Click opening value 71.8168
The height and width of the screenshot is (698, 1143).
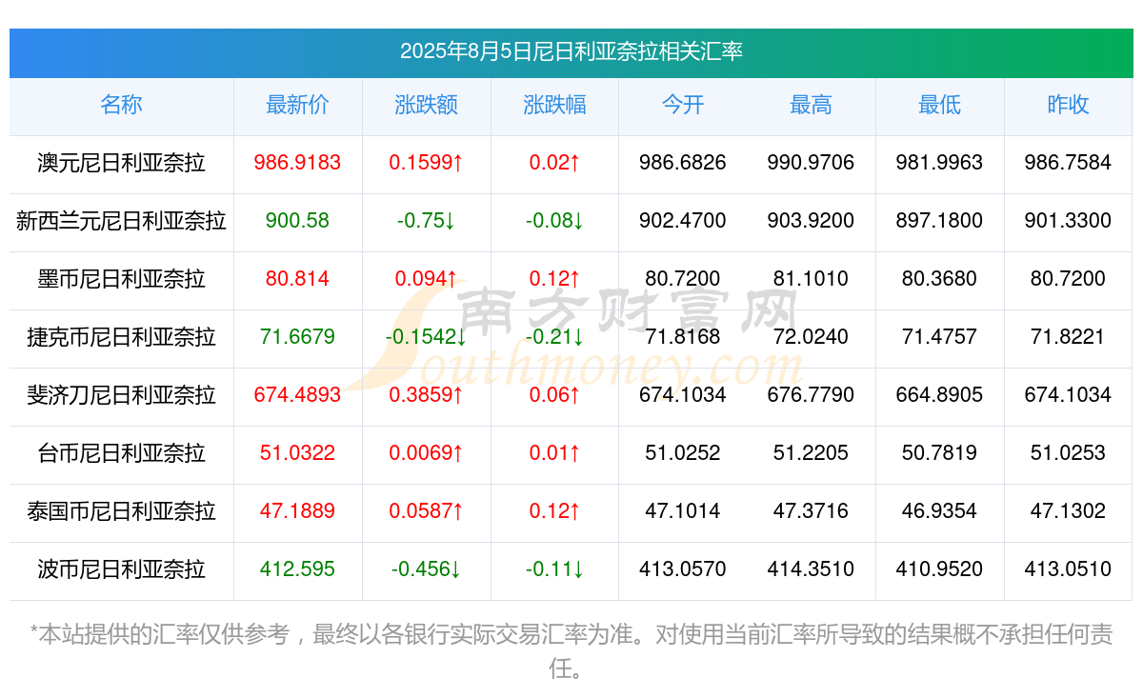click(x=683, y=337)
